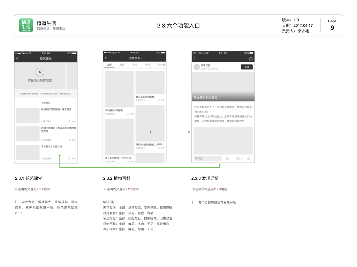Tap image above 薰衣草的药用价值
This screenshot has width=357, height=267.
pos(150,82)
